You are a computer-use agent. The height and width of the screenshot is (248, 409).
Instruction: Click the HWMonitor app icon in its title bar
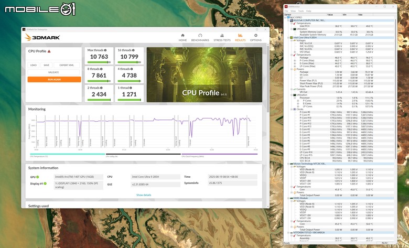[x=286, y=6]
